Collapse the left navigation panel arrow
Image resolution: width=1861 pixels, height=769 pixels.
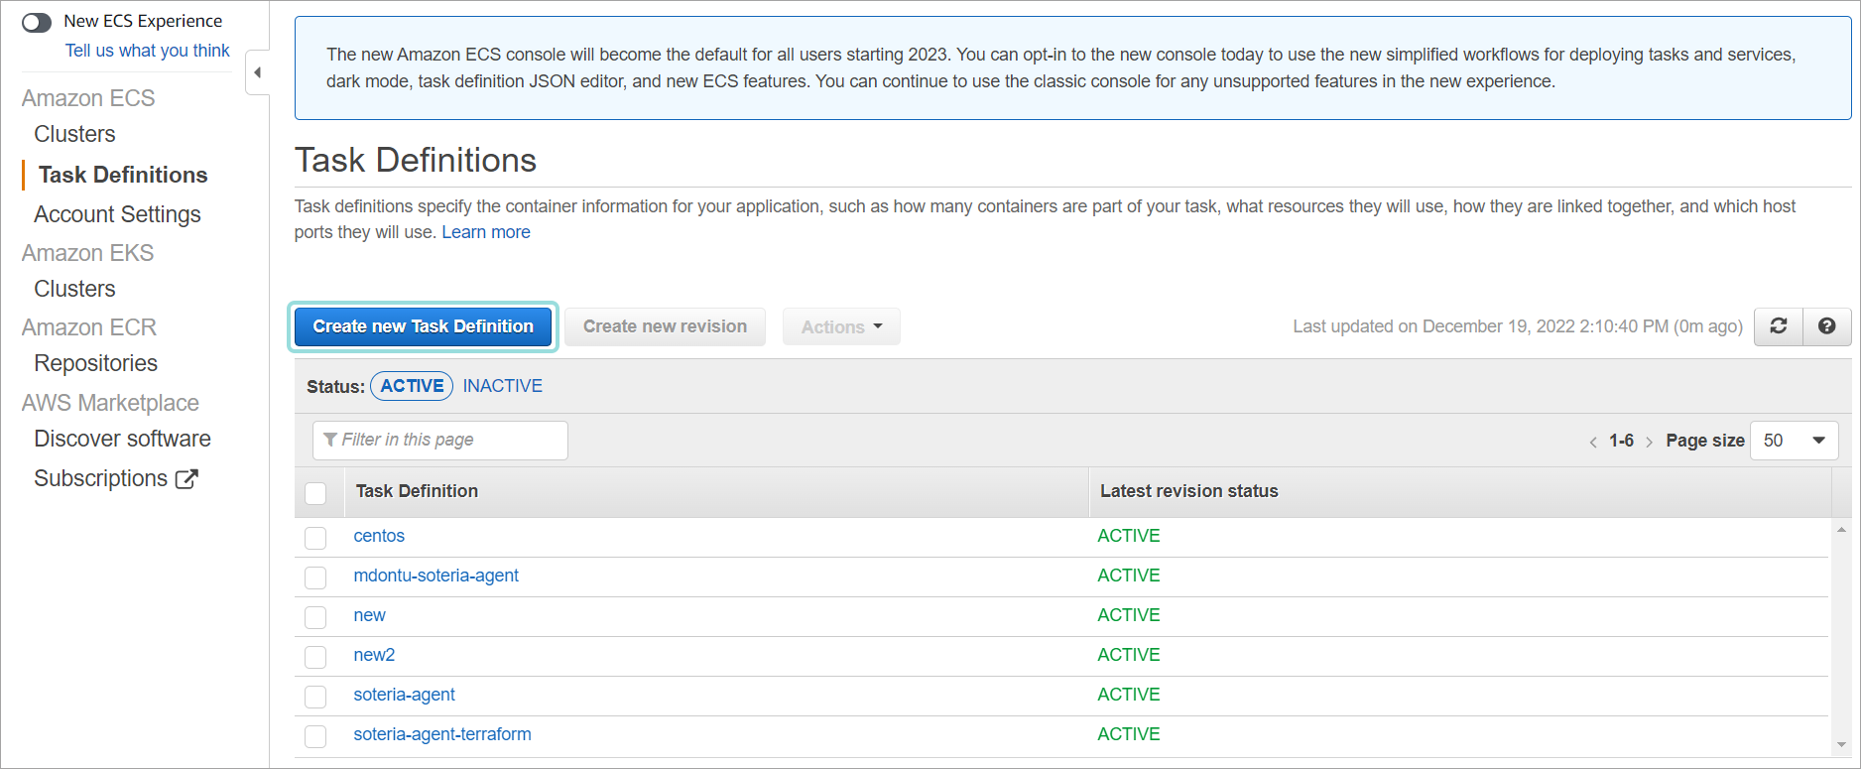point(258,72)
